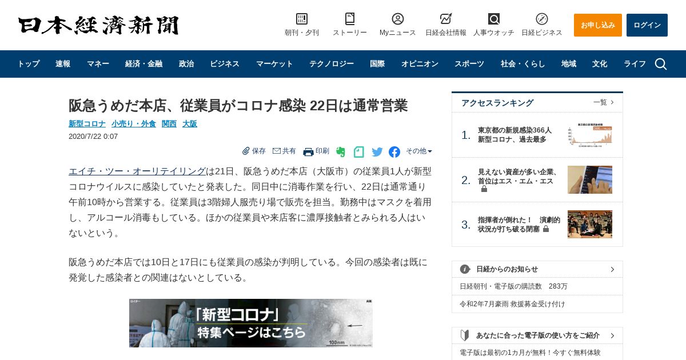Screen dimensions: 686x360
Task: Click the green note share icon
Action: coord(358,152)
